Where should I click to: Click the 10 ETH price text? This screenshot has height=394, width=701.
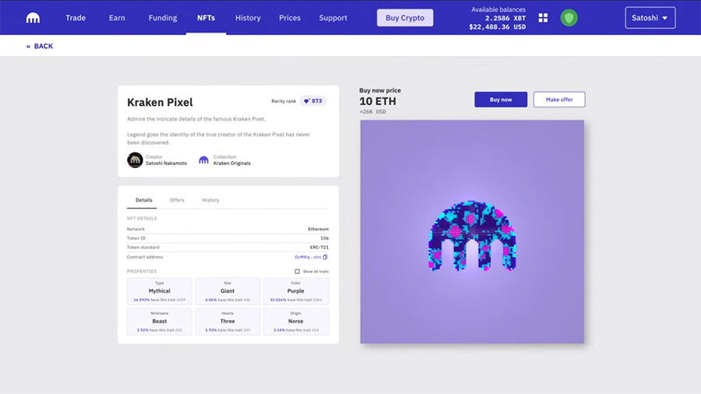(378, 101)
